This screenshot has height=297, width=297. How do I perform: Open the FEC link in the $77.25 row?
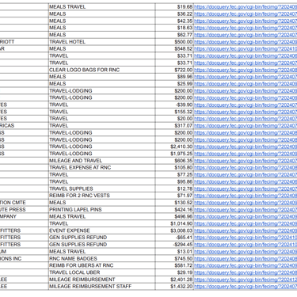pyautogui.click(x=246, y=175)
